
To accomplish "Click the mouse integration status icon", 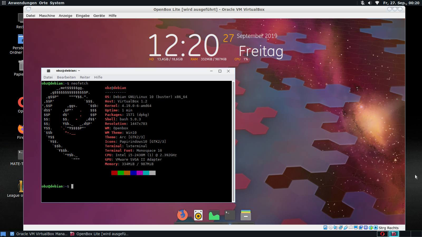I will (x=371, y=228).
